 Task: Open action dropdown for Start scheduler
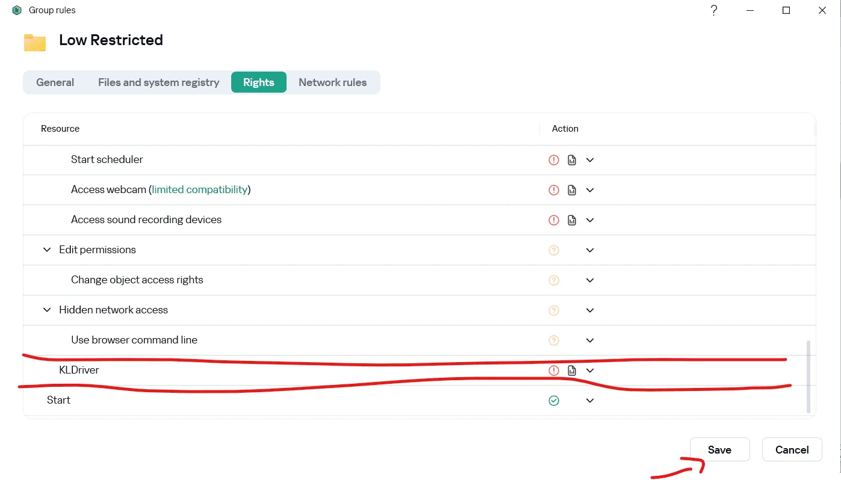point(590,160)
